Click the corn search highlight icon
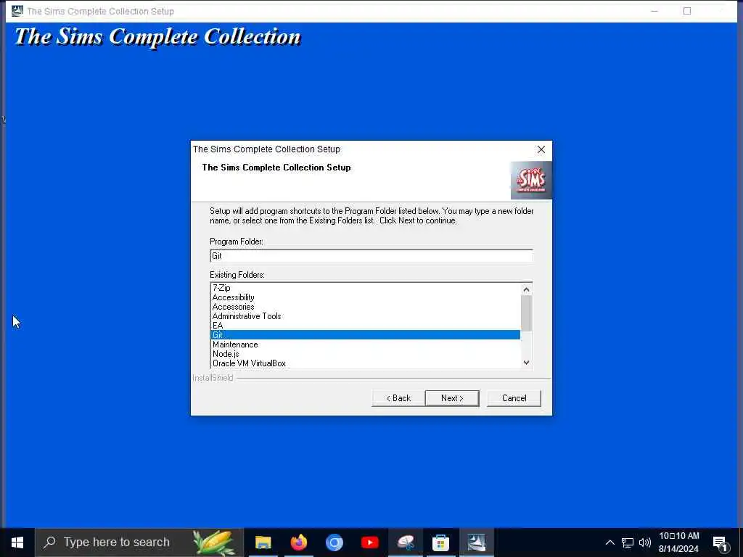 pyautogui.click(x=214, y=542)
